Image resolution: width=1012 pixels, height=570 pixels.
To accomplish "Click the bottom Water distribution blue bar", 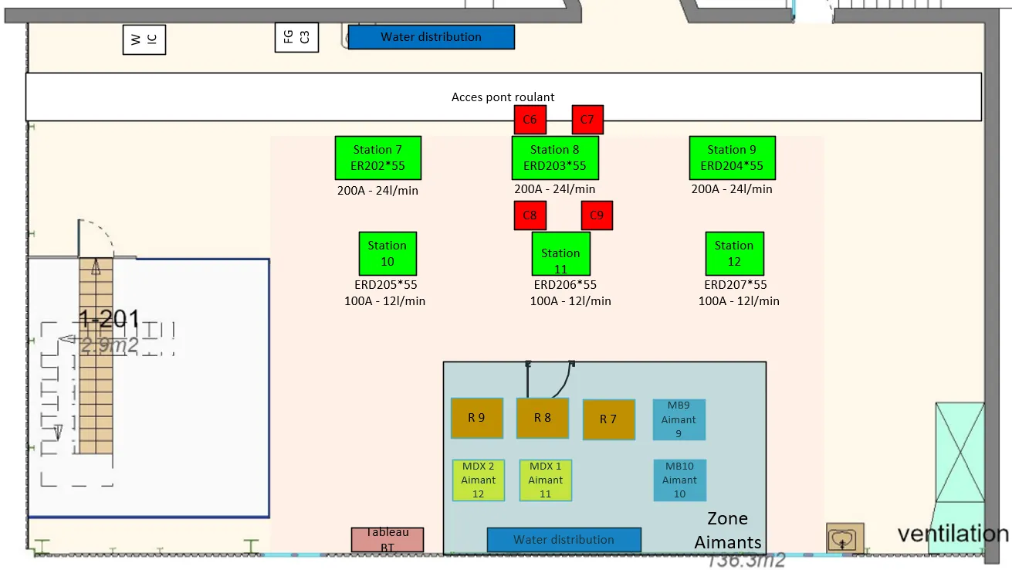I will coord(564,540).
